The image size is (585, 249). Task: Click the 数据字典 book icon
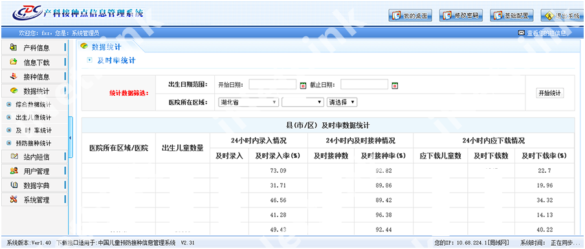[x=14, y=185]
